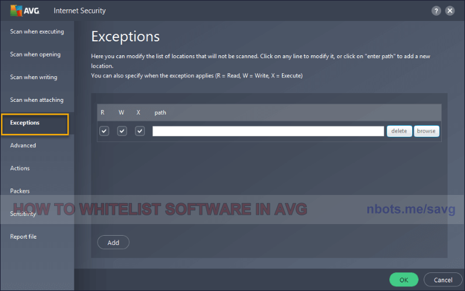
Task: Select Exceptions in the sidebar
Action: point(35,124)
